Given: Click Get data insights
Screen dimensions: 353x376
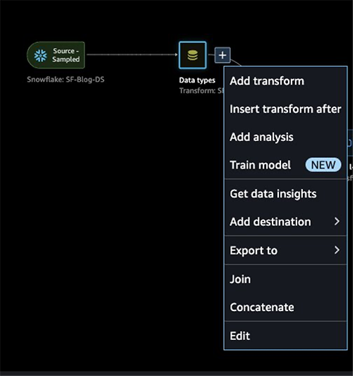Looking at the screenshot, I should (285, 193).
